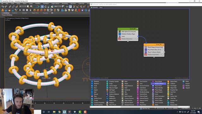Open the File menu
Image resolution: width=202 pixels, height=114 pixels.
(x=2, y=3)
